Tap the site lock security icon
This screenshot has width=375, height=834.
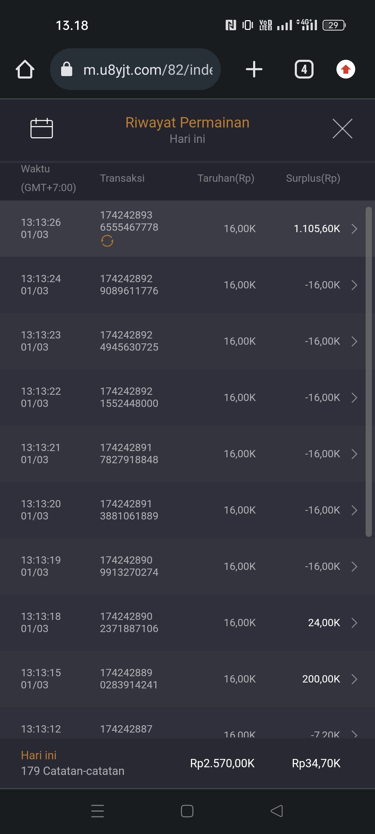(x=67, y=69)
